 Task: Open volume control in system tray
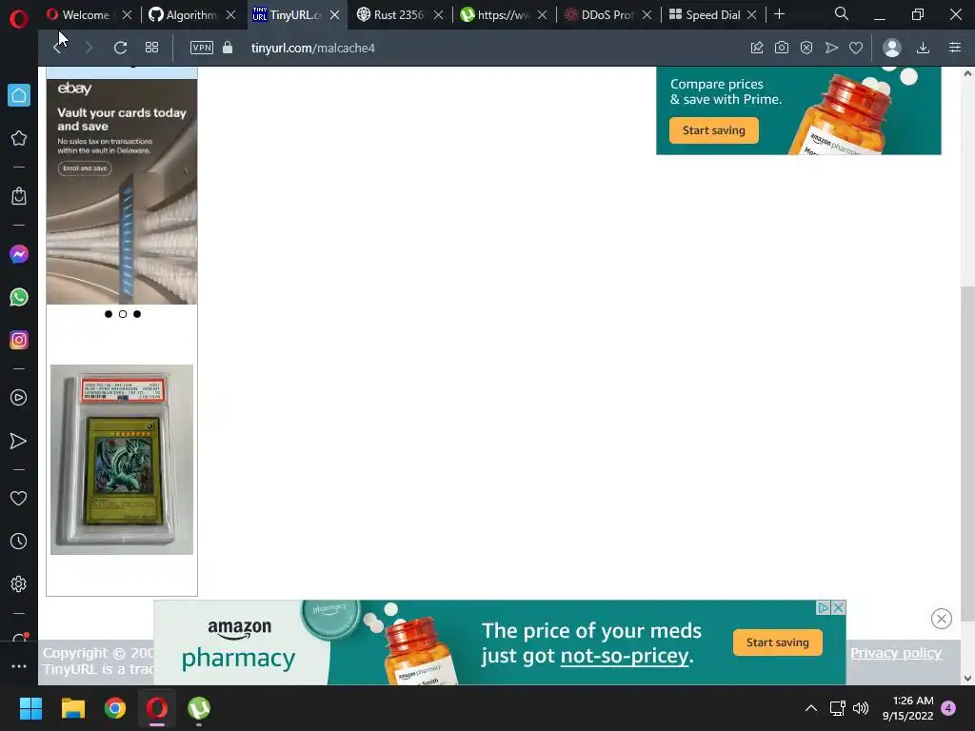point(861,708)
